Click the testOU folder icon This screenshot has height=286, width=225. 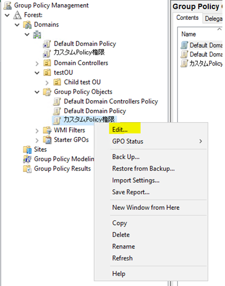[x=47, y=73]
